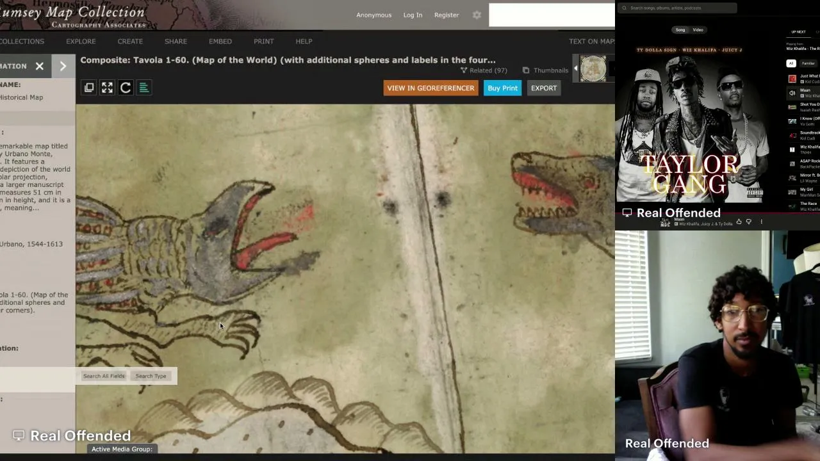The height and width of the screenshot is (461, 820).
Task: Rotate the map image with the refresh icon
Action: point(126,88)
